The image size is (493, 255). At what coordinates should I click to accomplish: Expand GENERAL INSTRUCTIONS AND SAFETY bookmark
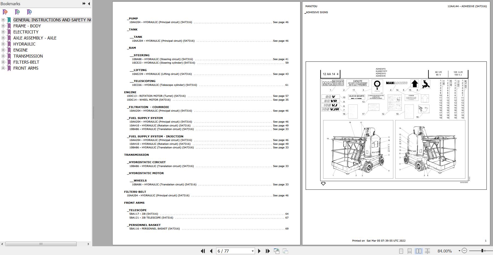(x=3, y=20)
